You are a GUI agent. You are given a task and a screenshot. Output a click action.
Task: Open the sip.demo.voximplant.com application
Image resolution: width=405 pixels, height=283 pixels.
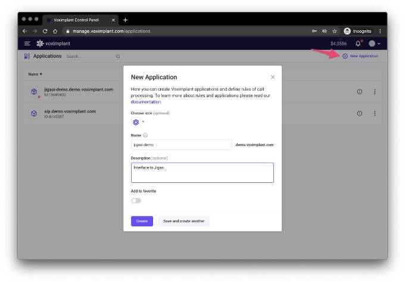pos(70,111)
